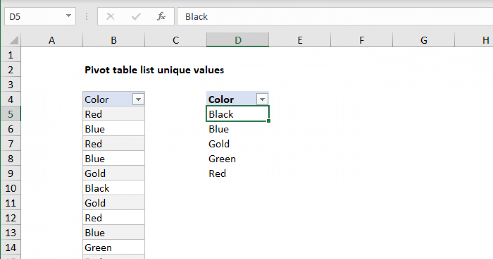The height and width of the screenshot is (259, 493).
Task: Expand the source table Color dropdown
Action: [138, 99]
